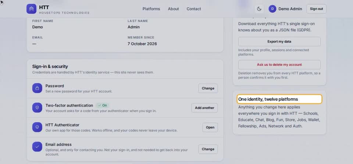
Task: Open the Platforms menu
Action: [151, 9]
